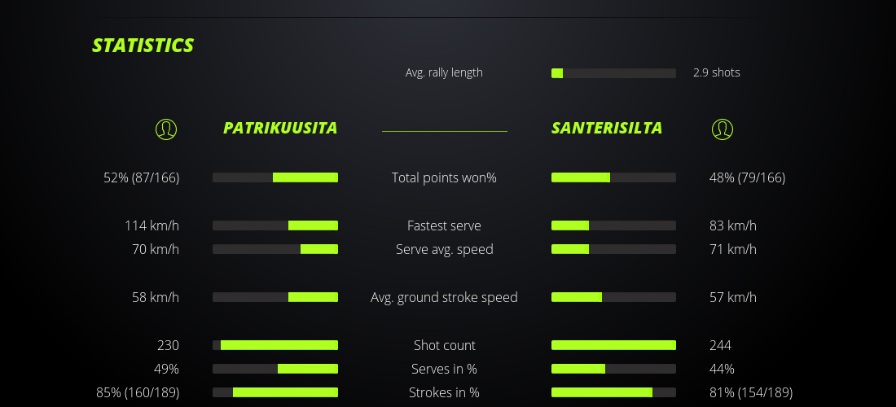This screenshot has height=407, width=896.
Task: Click Santerisilta's Fastest serve bar
Action: coord(613,225)
